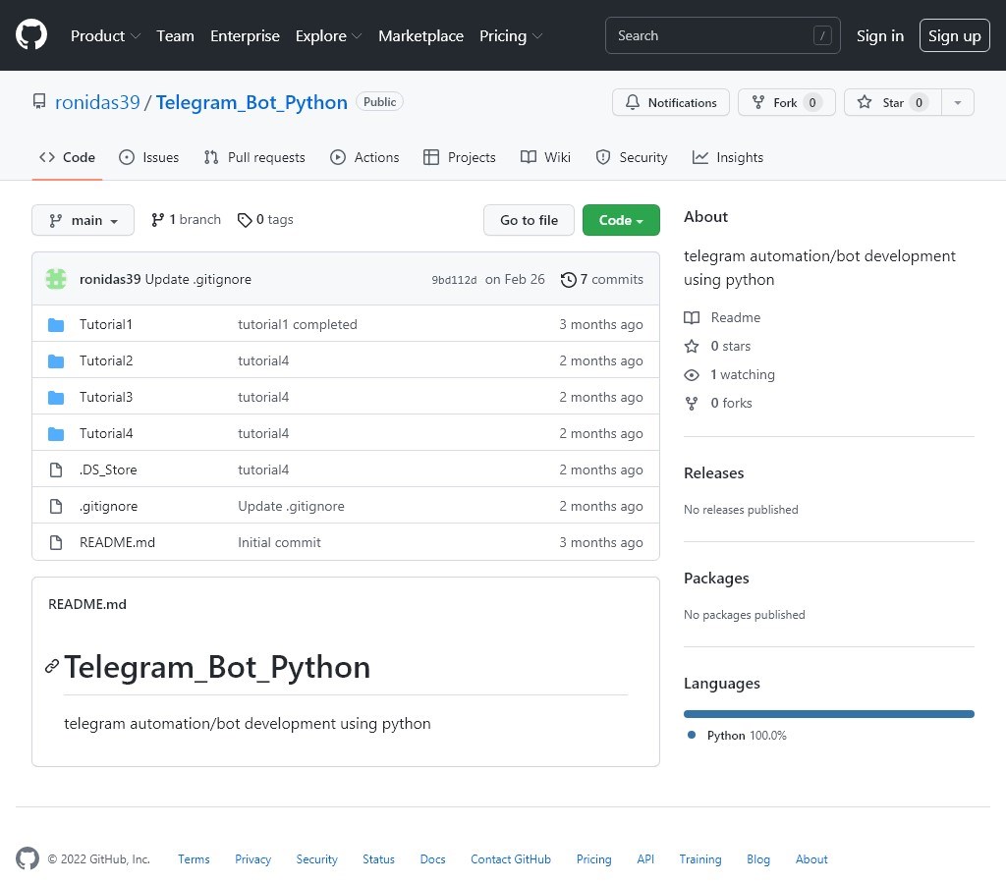This screenshot has width=1006, height=884.
Task: Toggle Notifications for the repository
Action: coord(671,102)
